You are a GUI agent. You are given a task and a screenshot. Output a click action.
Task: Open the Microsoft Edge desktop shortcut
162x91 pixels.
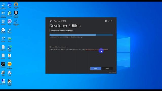click(10, 48)
